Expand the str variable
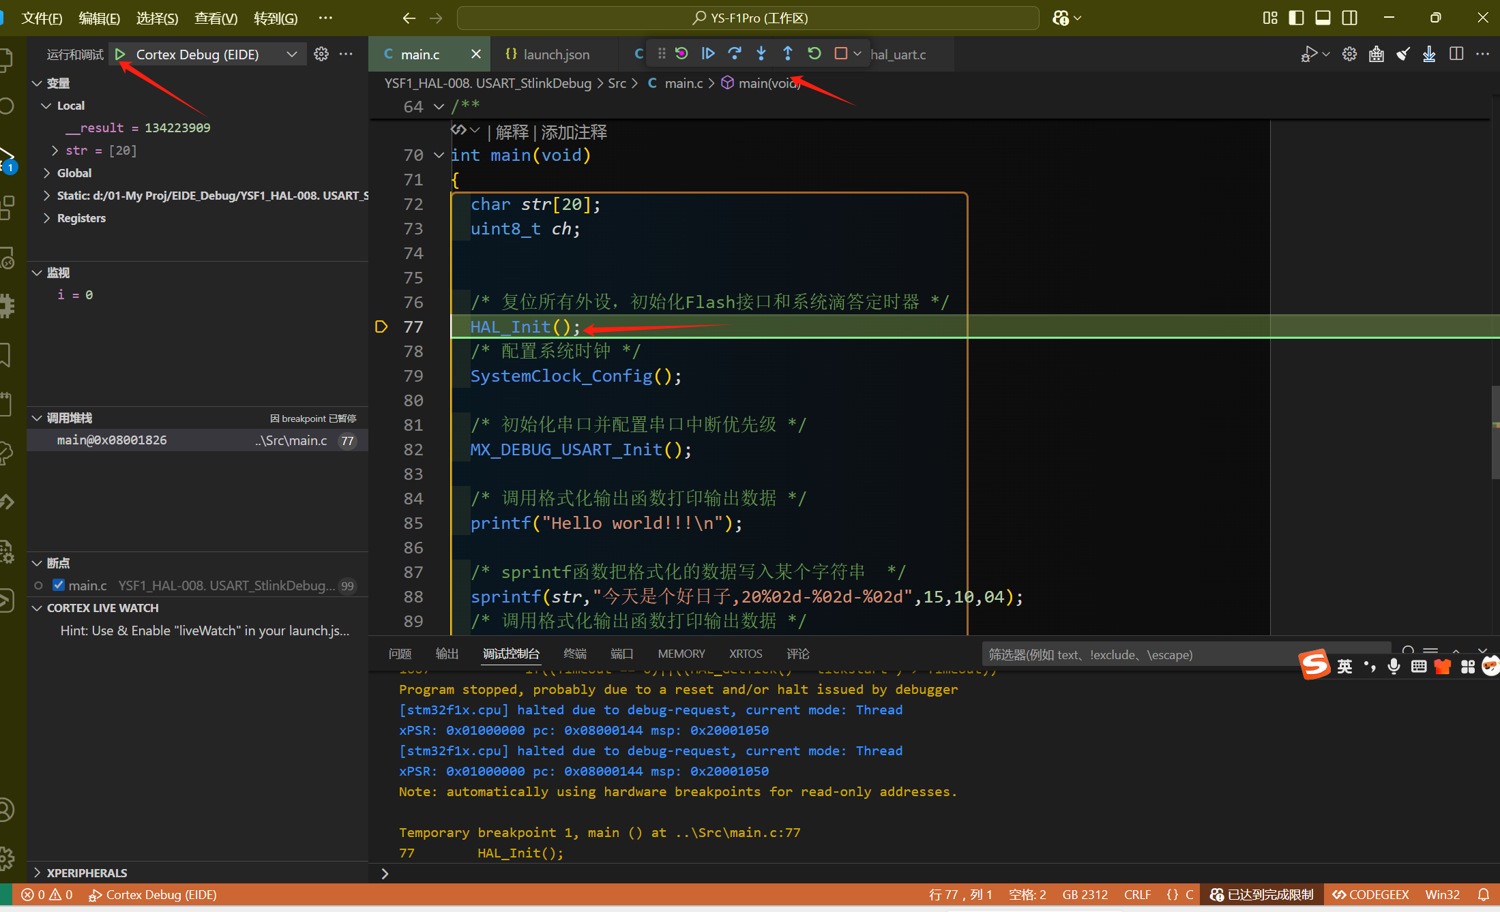This screenshot has height=912, width=1500. pyautogui.click(x=55, y=150)
